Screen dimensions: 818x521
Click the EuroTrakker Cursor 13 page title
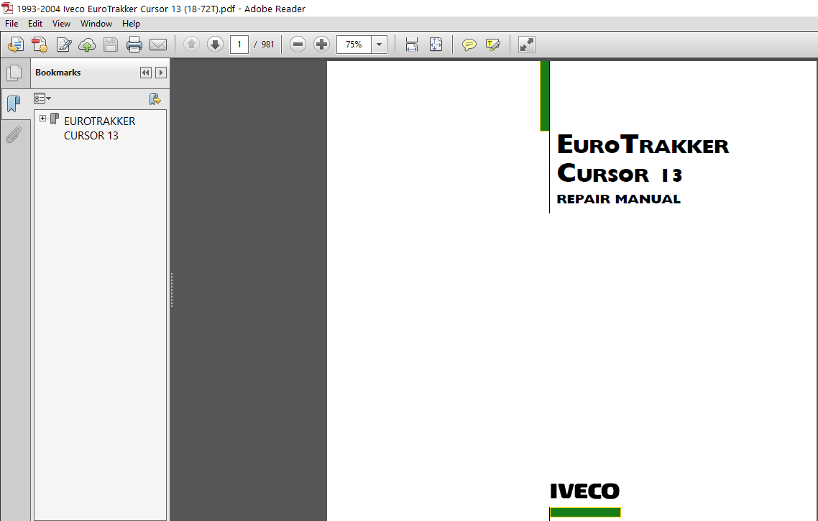[643, 159]
